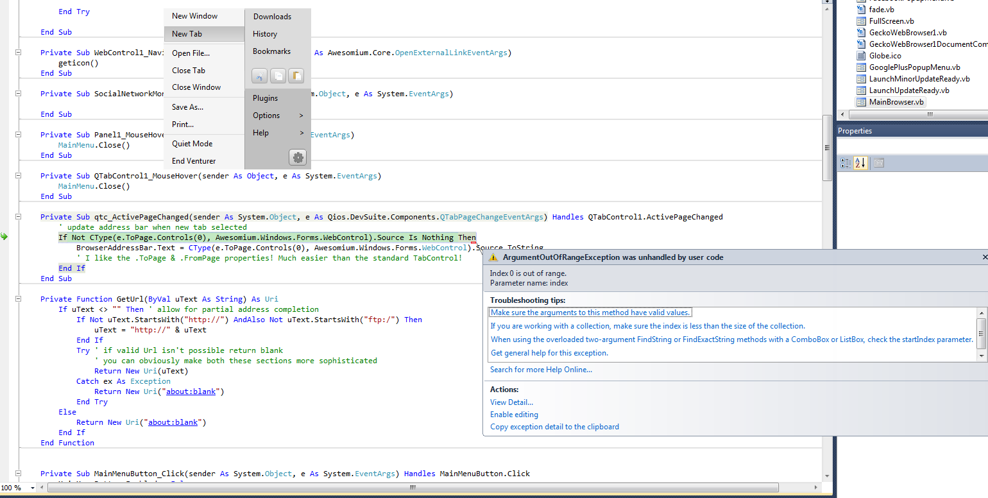Click the code editor horizontal scrollbar thumb
The height and width of the screenshot is (498, 988).
tap(413, 488)
